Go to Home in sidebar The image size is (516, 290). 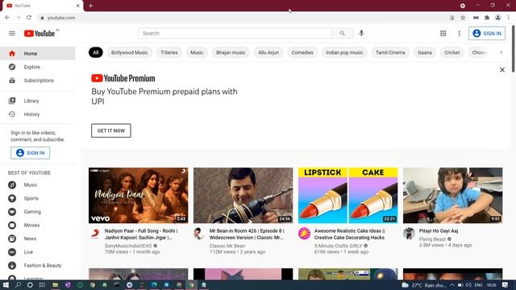[38, 54]
